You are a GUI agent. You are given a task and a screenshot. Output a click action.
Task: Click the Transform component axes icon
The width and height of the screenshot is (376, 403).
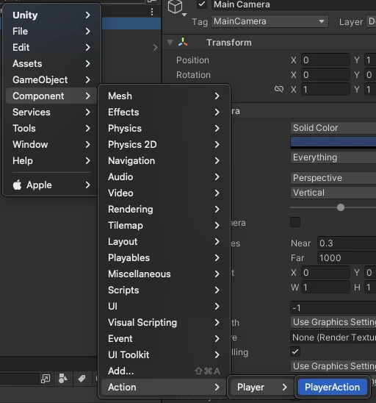coord(183,42)
